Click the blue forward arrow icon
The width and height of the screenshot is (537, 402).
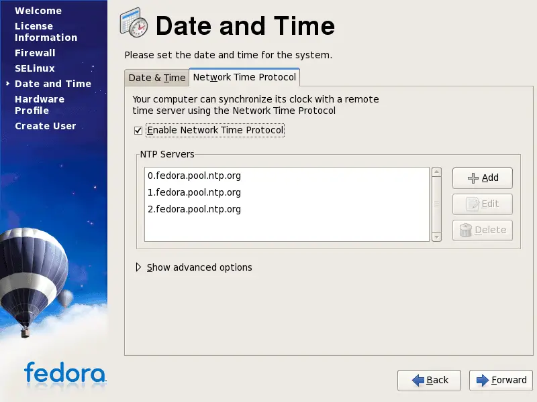pos(482,381)
